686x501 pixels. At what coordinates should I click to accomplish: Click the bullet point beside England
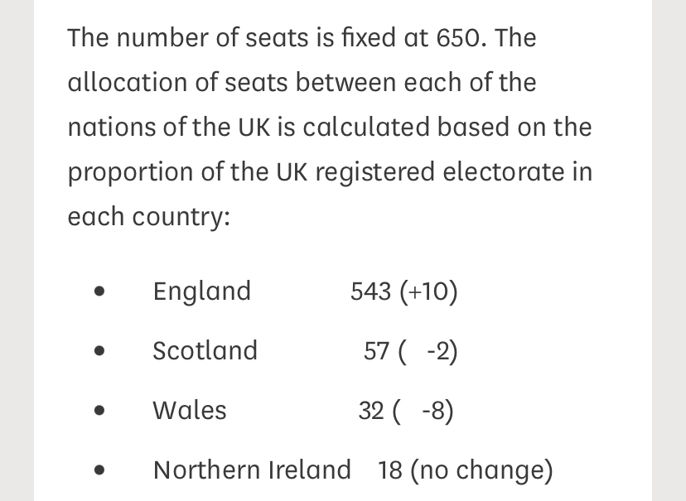[x=99, y=291]
